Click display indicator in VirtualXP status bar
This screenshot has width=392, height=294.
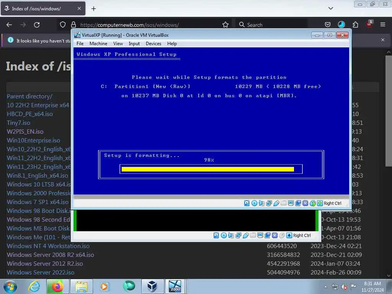pos(291,203)
